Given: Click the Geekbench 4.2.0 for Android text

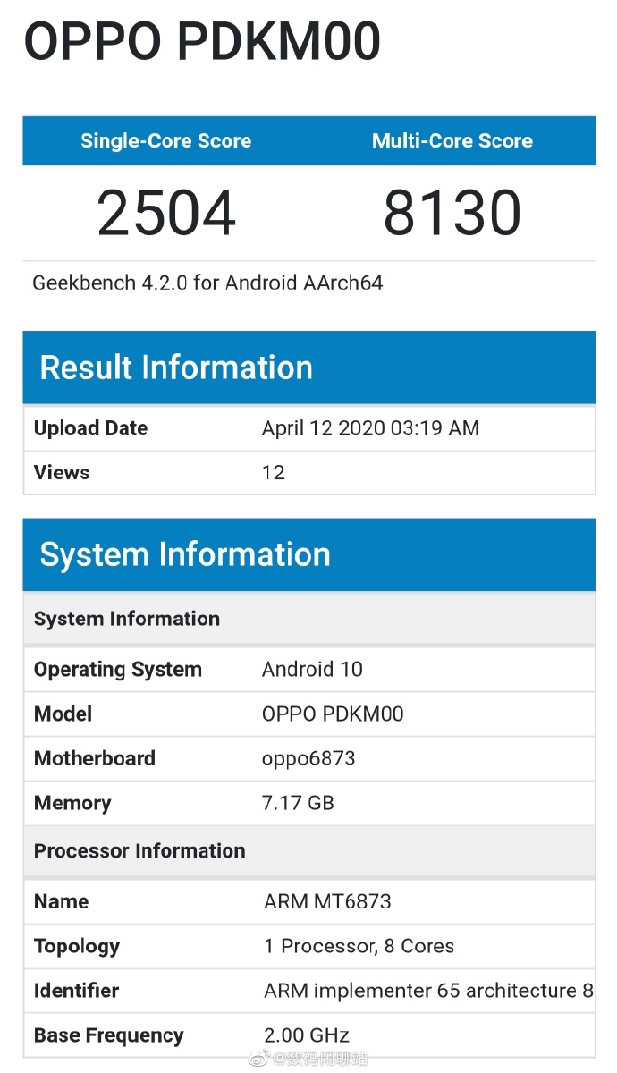Looking at the screenshot, I should 207,283.
